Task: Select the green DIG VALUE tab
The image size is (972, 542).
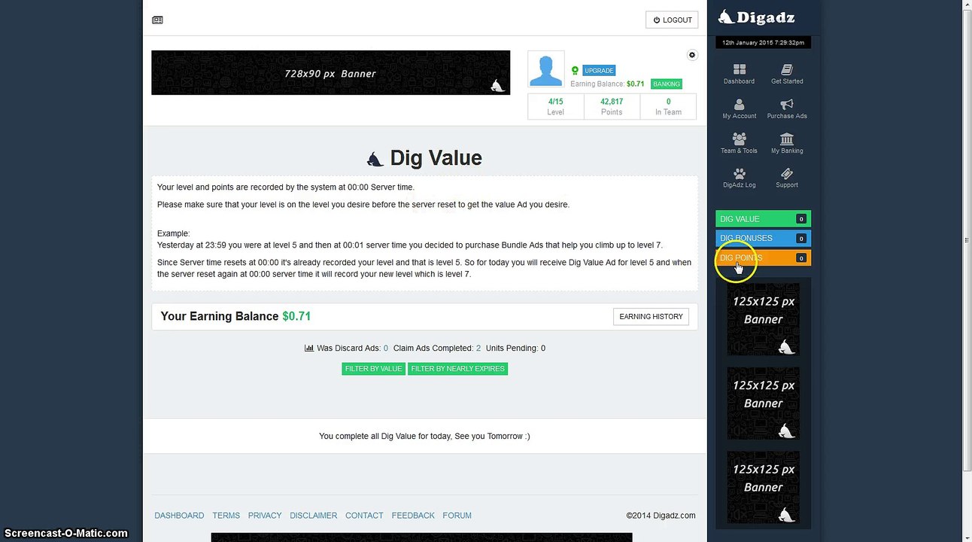Action: click(763, 219)
